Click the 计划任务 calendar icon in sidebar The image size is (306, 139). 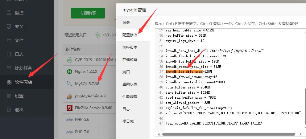9,68
